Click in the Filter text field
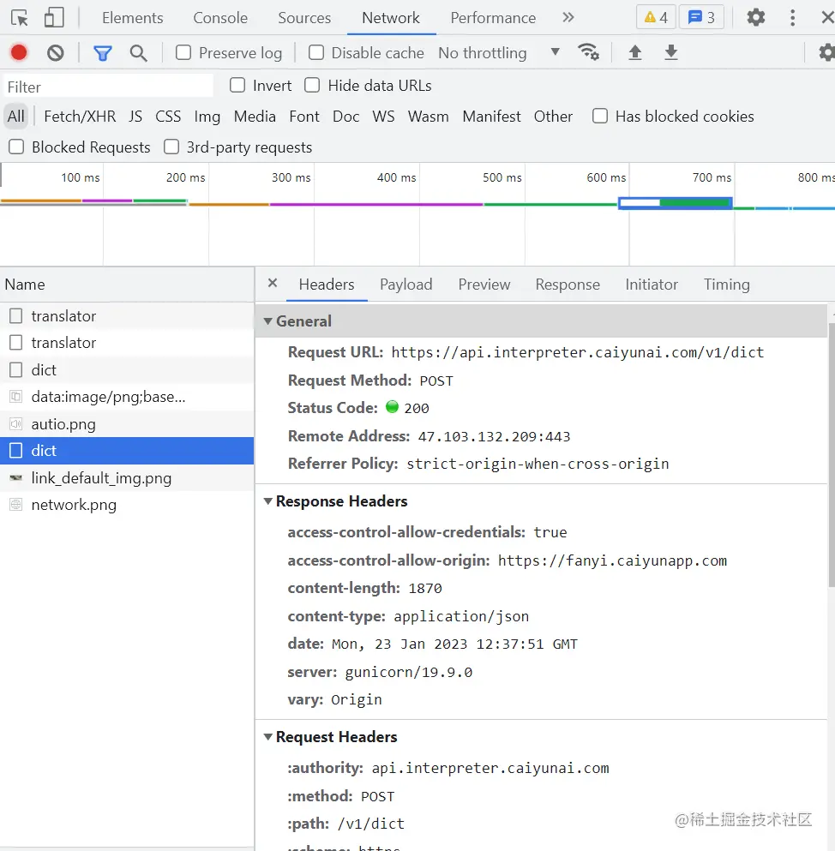The image size is (835, 851). [x=109, y=87]
